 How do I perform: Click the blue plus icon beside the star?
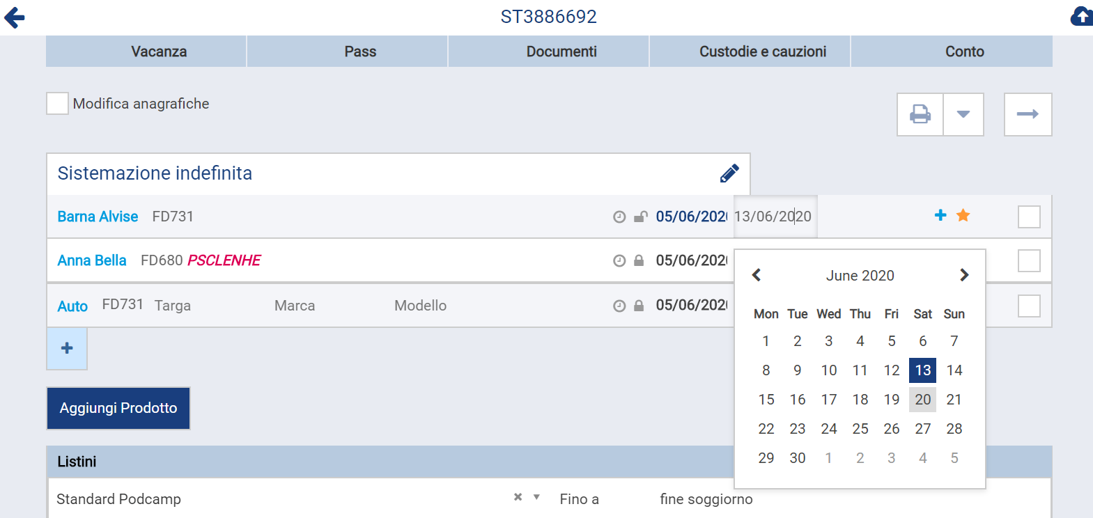pos(940,215)
